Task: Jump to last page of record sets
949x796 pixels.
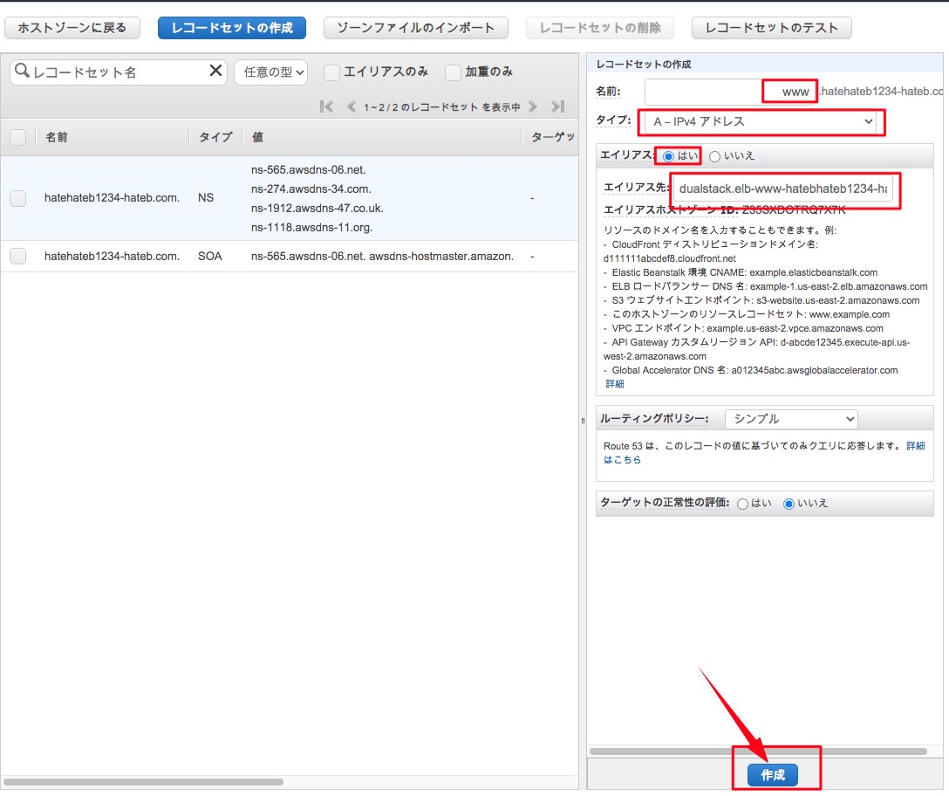Action: coord(558,107)
